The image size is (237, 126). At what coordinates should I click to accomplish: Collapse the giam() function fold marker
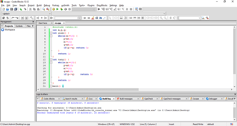[x=51, y=33]
